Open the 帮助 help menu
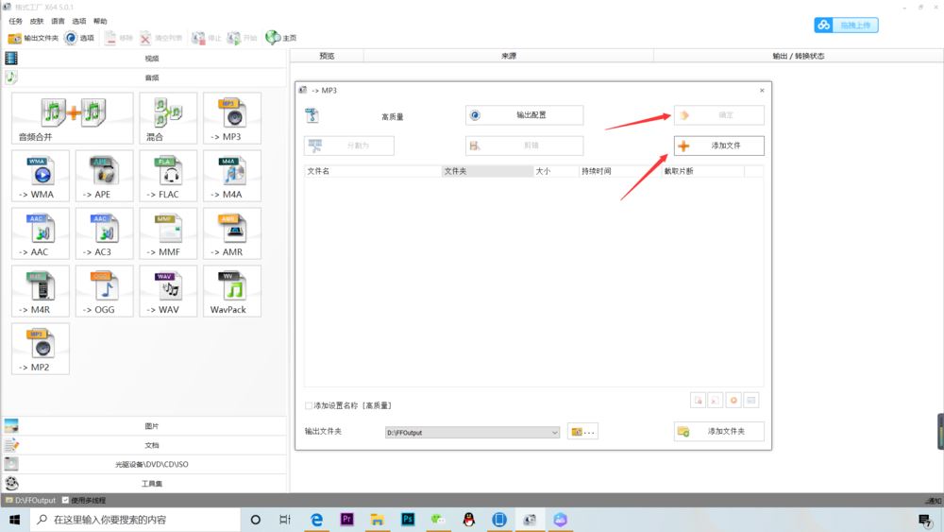Screen dimensions: 944x532 pyautogui.click(x=100, y=21)
